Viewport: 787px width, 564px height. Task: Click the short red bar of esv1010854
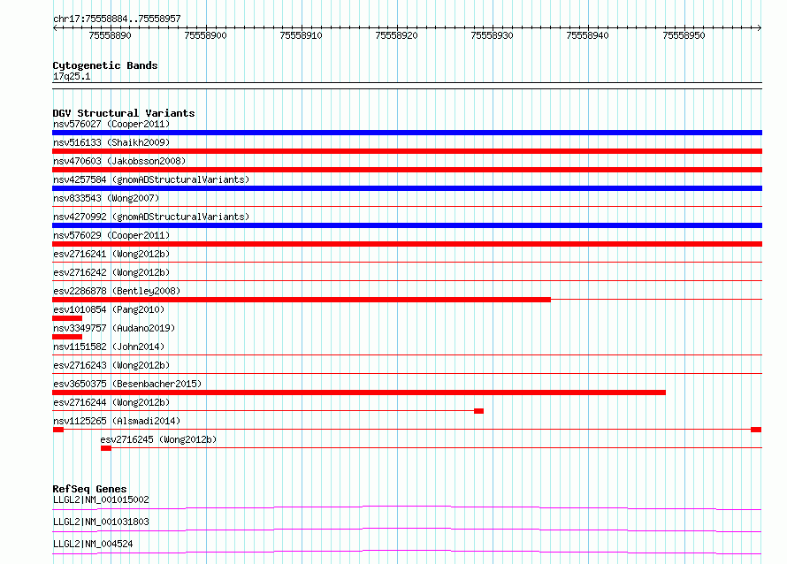[x=67, y=318]
